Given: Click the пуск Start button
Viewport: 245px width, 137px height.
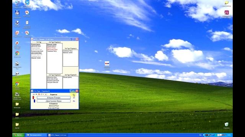Looking at the screenshot, I should click(18, 135).
